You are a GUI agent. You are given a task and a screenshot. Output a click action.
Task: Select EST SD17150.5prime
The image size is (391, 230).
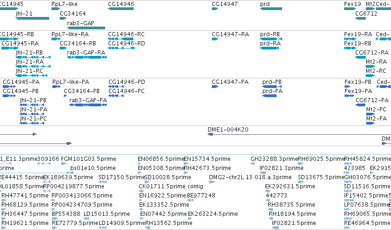pos(103,182)
